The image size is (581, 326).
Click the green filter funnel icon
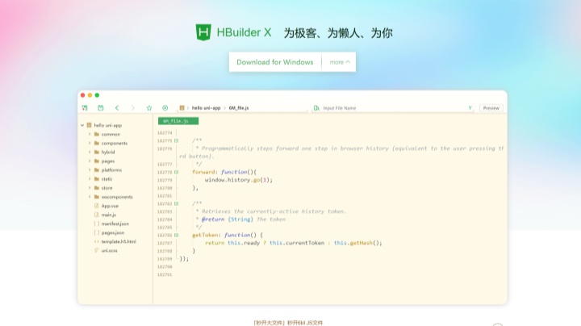[470, 108]
